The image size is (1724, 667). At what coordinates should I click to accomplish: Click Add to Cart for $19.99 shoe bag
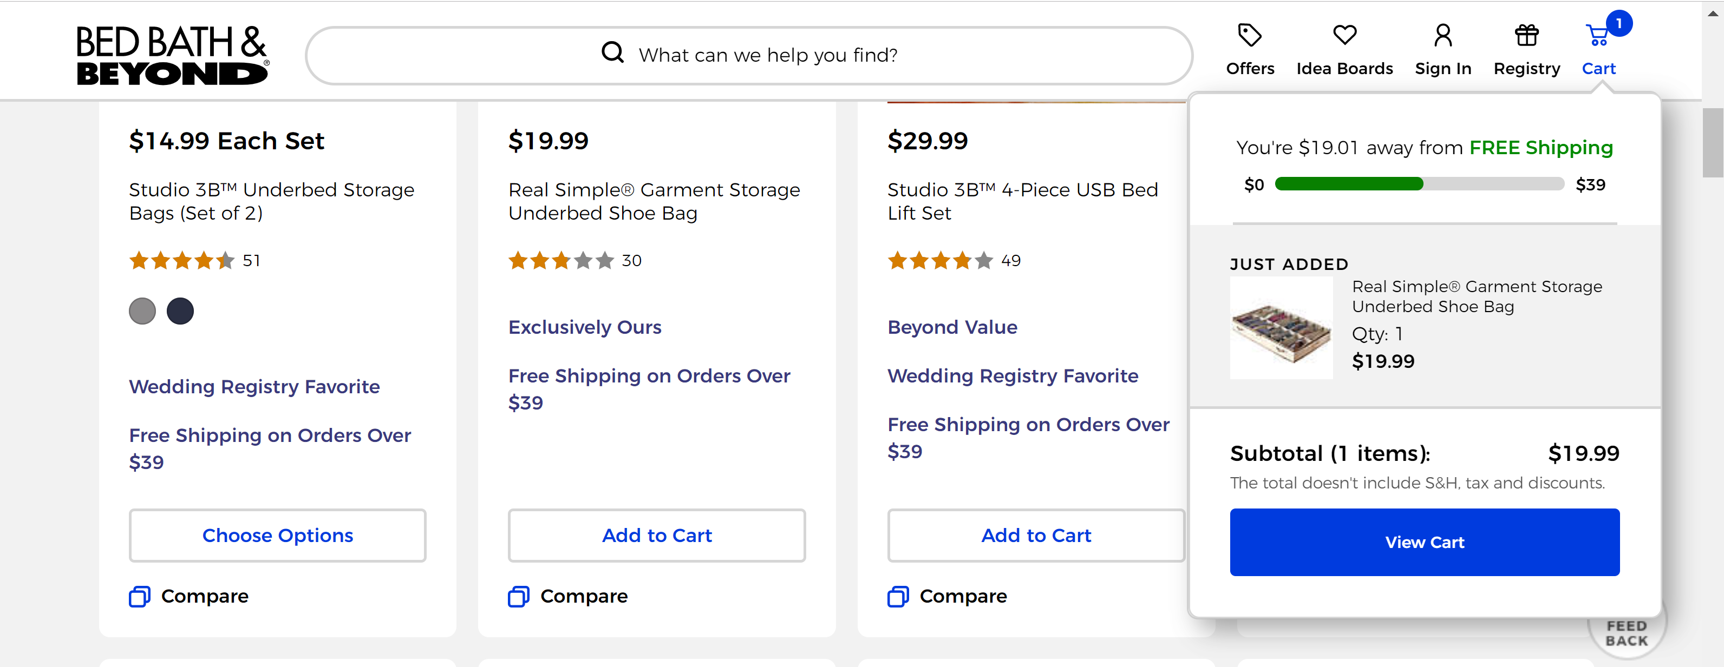point(656,535)
